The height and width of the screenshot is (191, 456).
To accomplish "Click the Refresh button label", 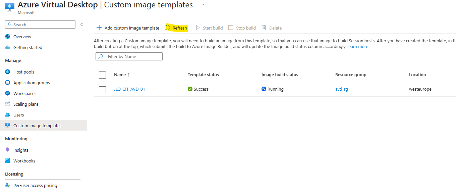I will [x=180, y=28].
